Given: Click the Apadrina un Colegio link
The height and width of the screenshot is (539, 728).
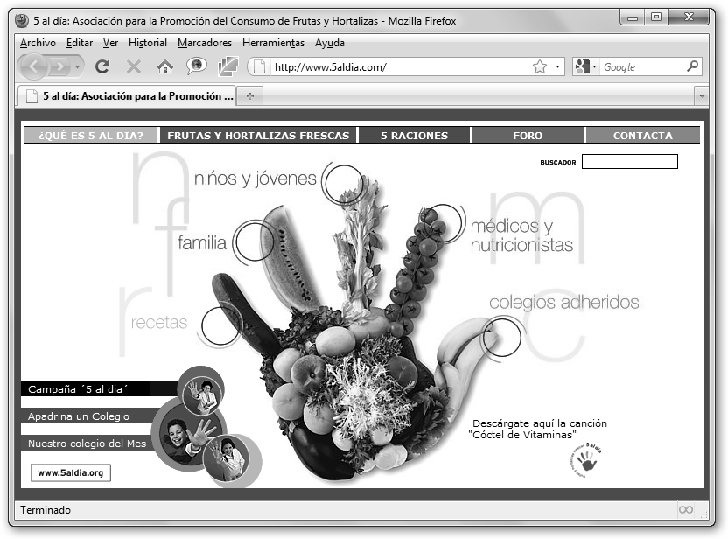Looking at the screenshot, I should [79, 416].
